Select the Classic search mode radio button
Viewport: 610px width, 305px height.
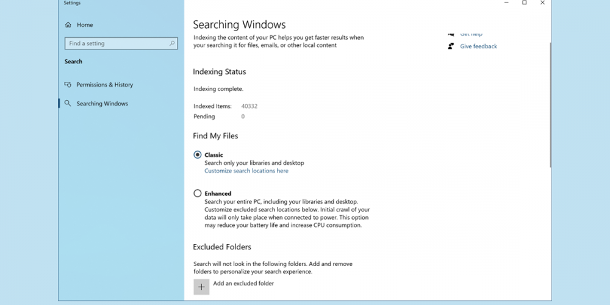(197, 155)
